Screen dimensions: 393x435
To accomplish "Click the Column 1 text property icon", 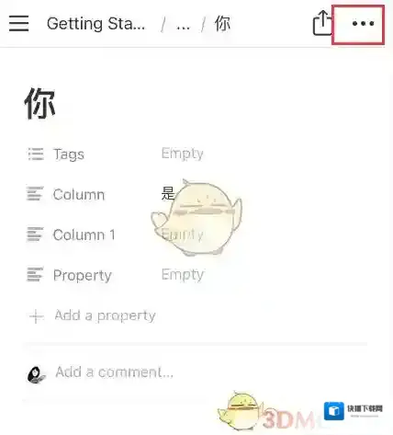I will coord(35,234).
